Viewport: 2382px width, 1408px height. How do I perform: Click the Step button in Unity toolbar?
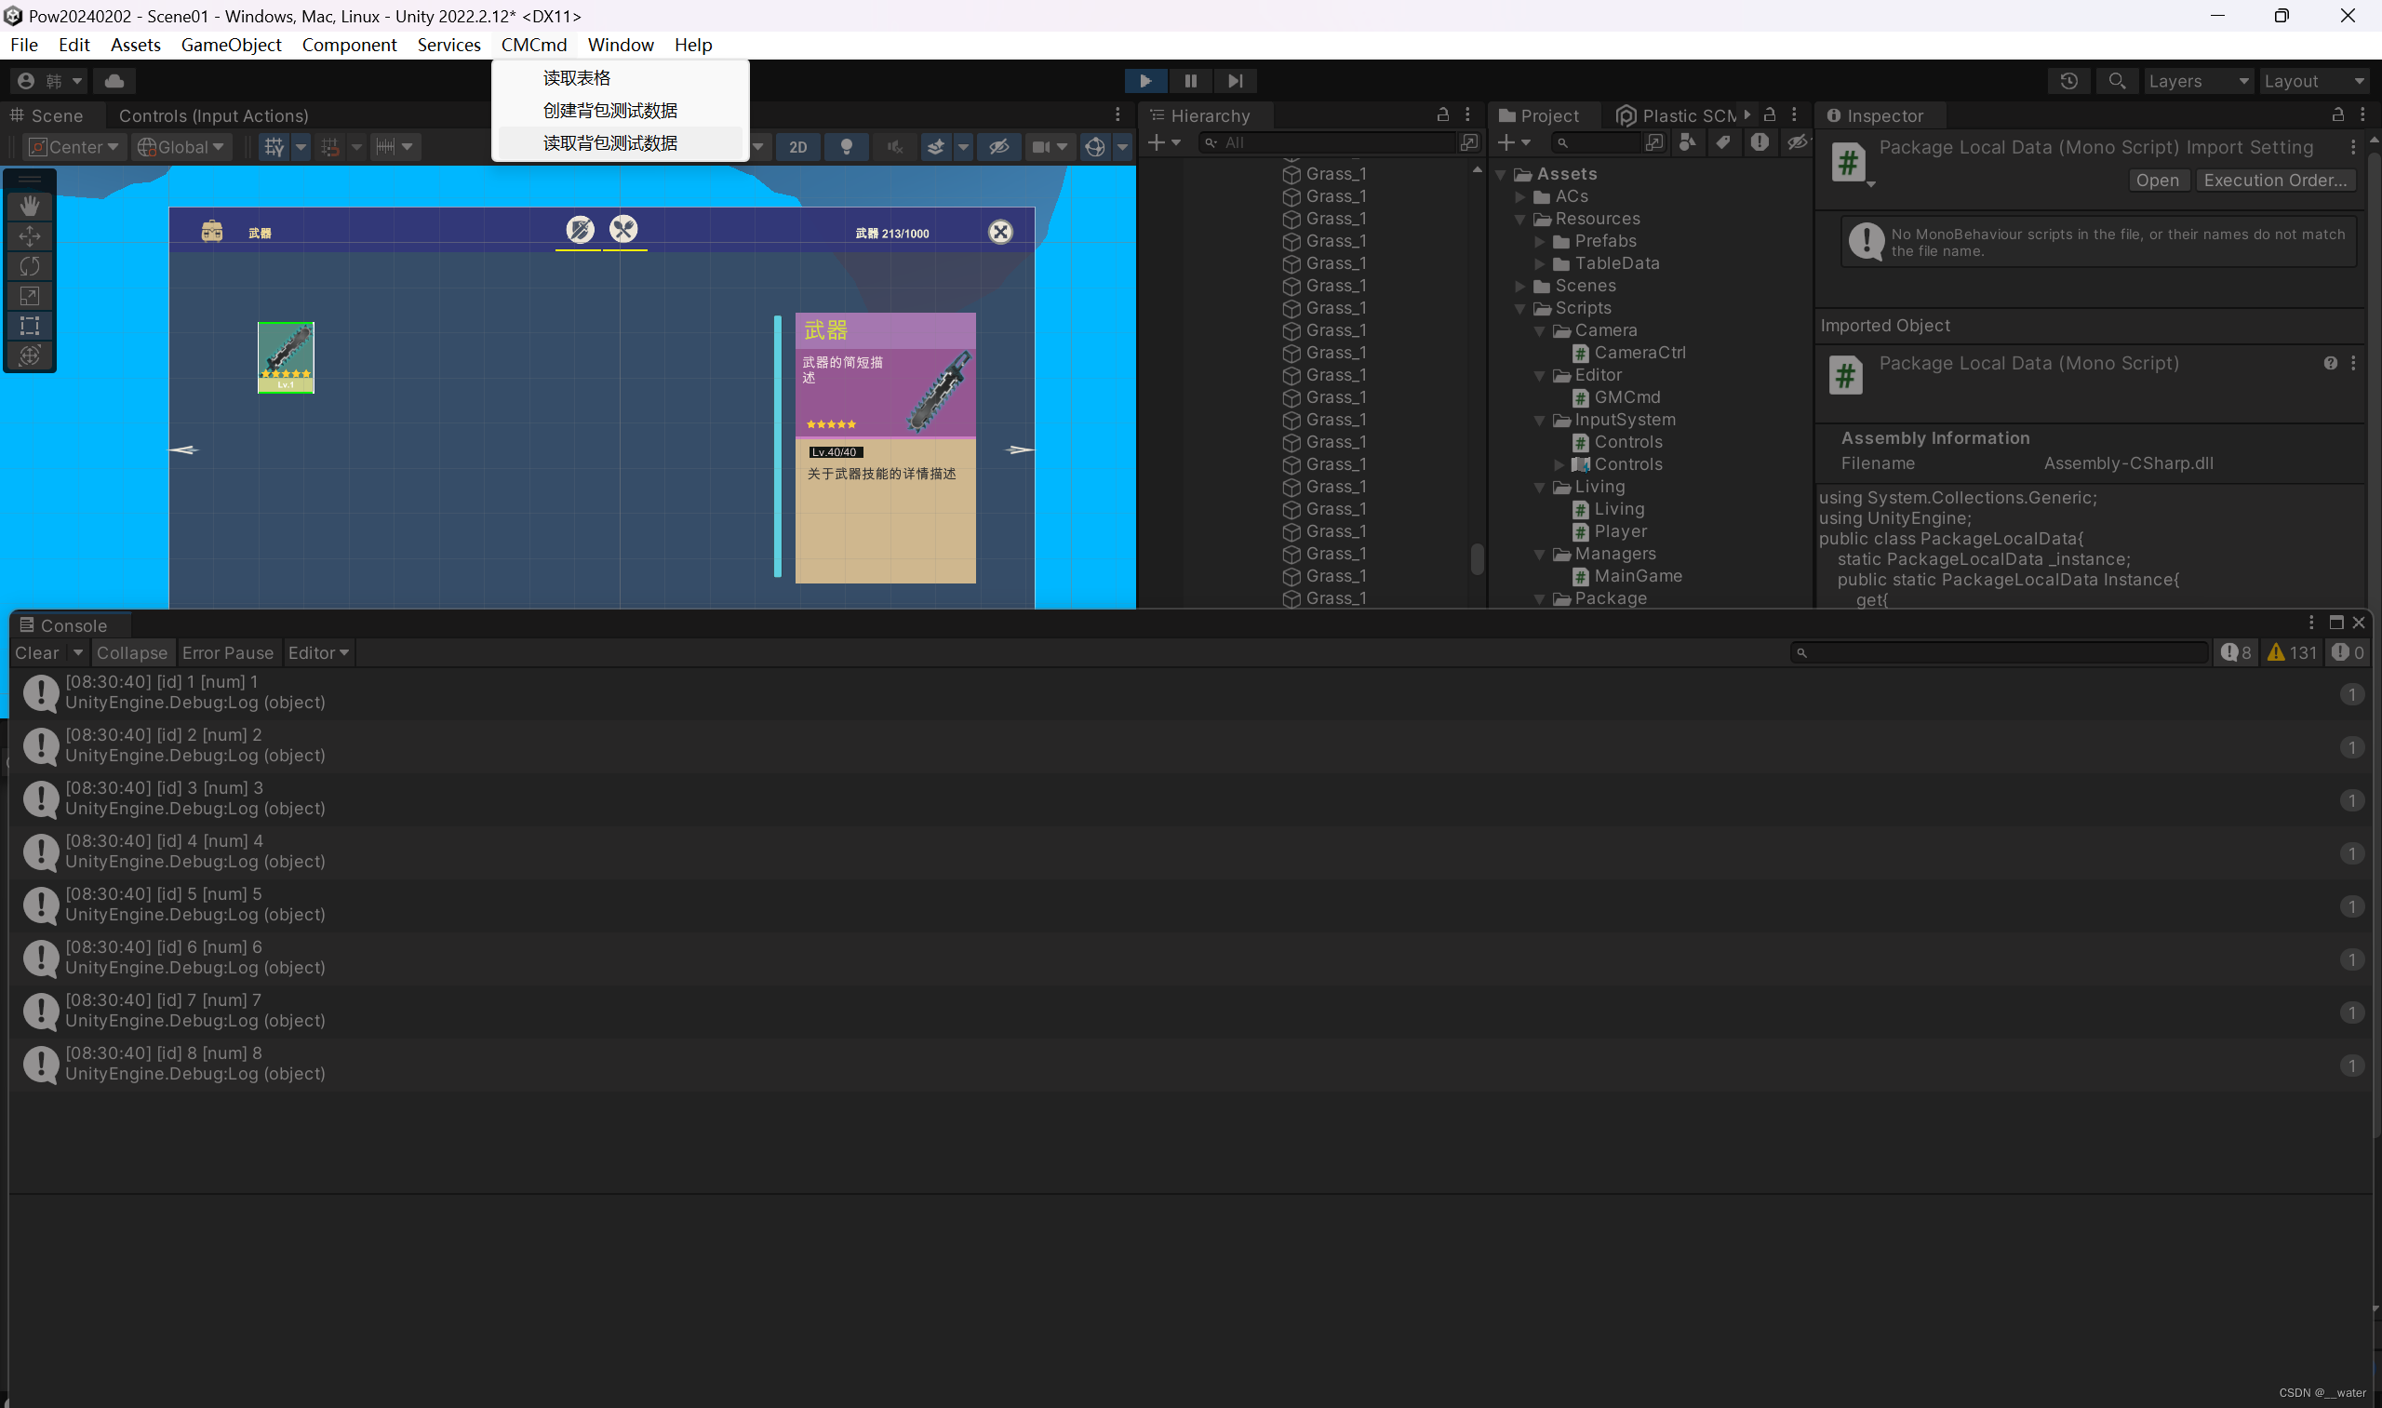[x=1235, y=79]
